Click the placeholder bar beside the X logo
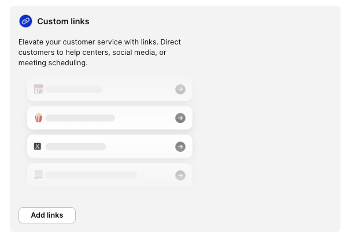 click(x=76, y=147)
